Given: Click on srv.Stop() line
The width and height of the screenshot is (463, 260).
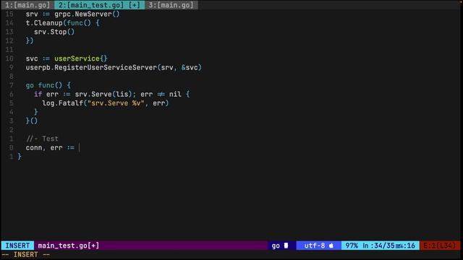Looking at the screenshot, I should 54,32.
